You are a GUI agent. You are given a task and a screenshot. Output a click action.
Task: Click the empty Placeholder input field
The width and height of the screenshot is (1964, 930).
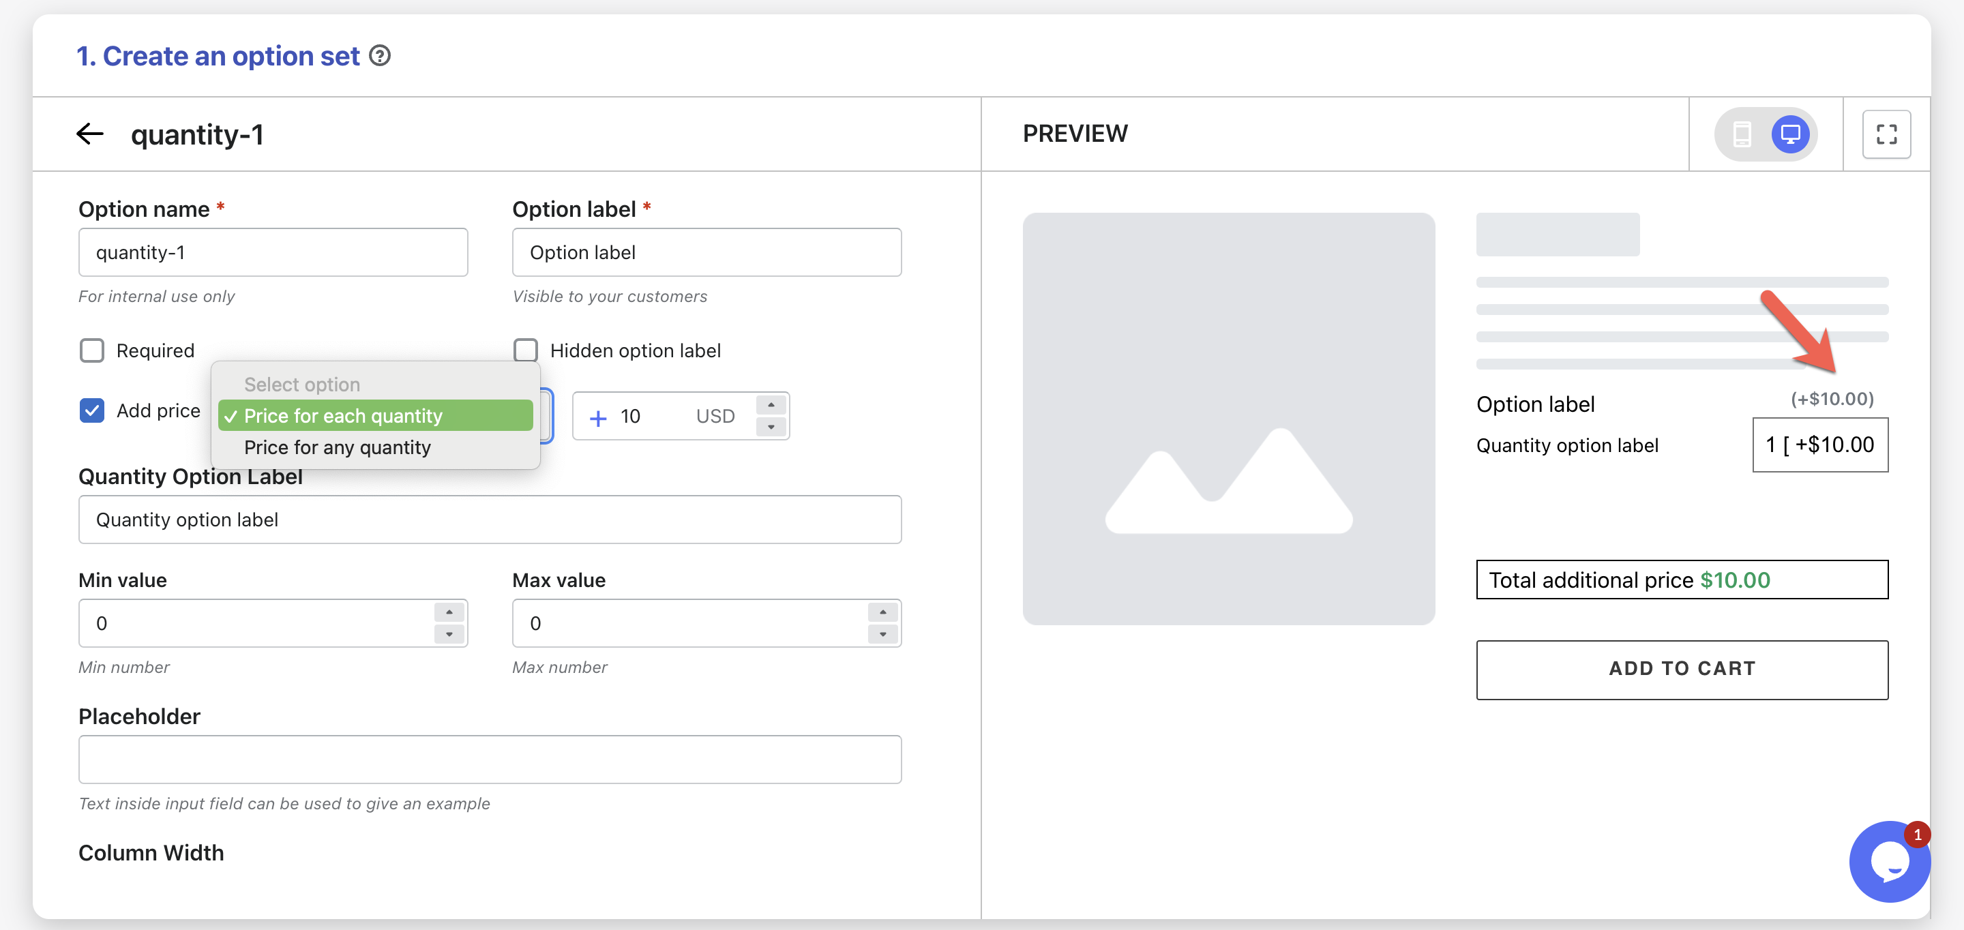pos(490,760)
